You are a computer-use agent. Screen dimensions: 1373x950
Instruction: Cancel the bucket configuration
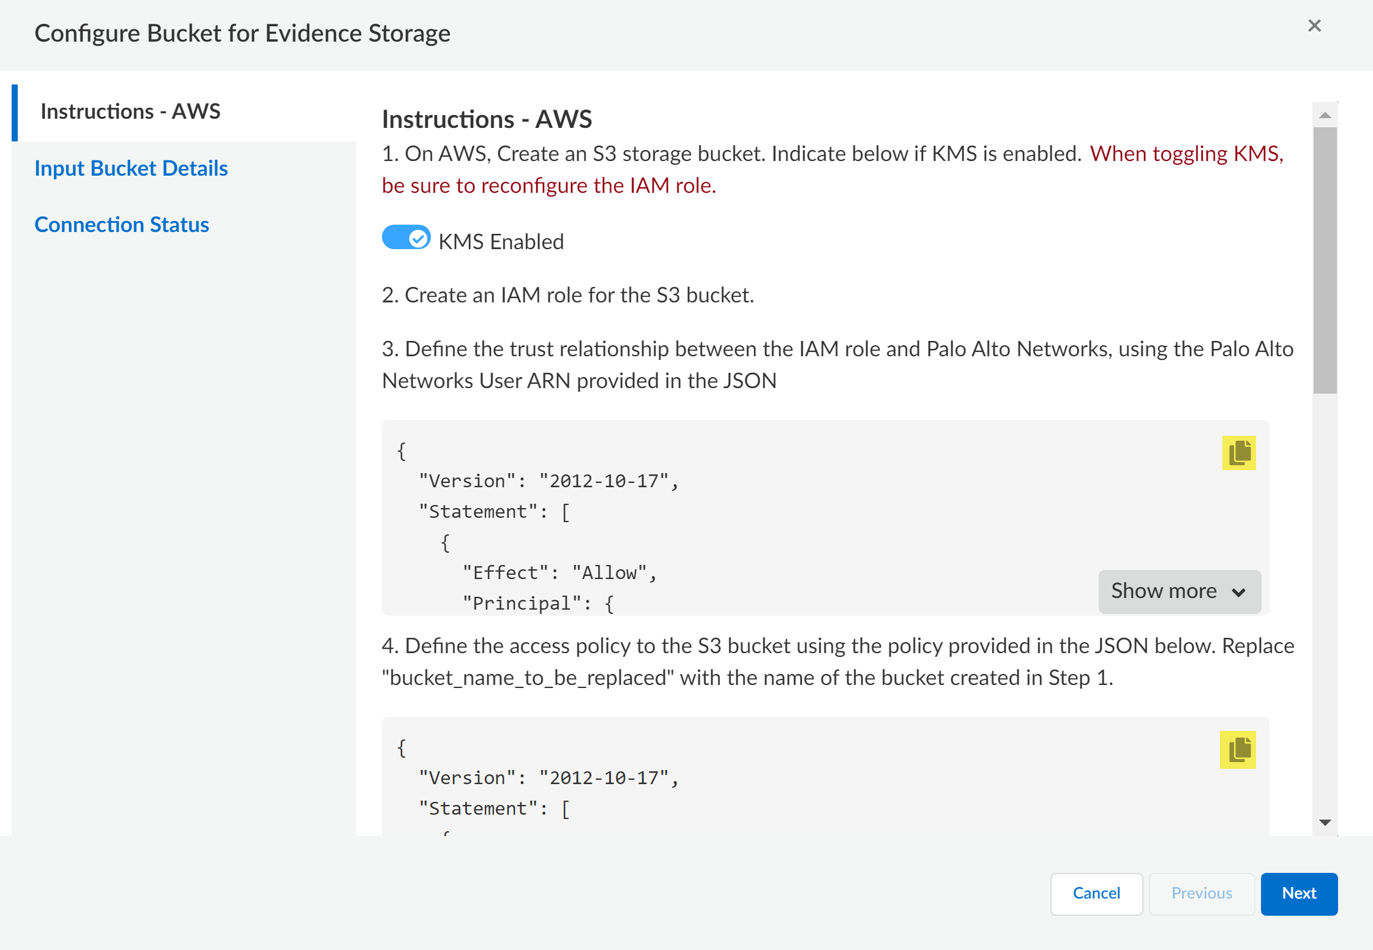click(1096, 894)
